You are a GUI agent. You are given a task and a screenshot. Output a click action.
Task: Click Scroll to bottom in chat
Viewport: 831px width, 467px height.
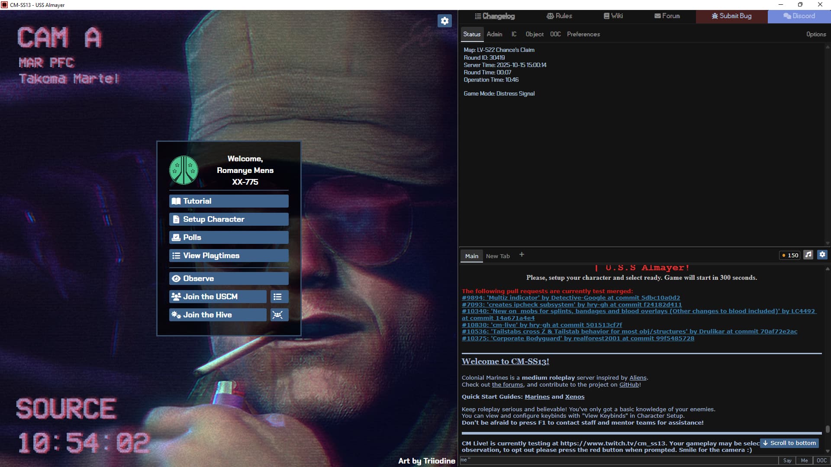pyautogui.click(x=789, y=443)
